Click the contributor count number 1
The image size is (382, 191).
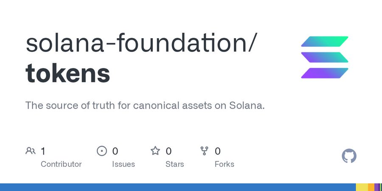[43, 151]
